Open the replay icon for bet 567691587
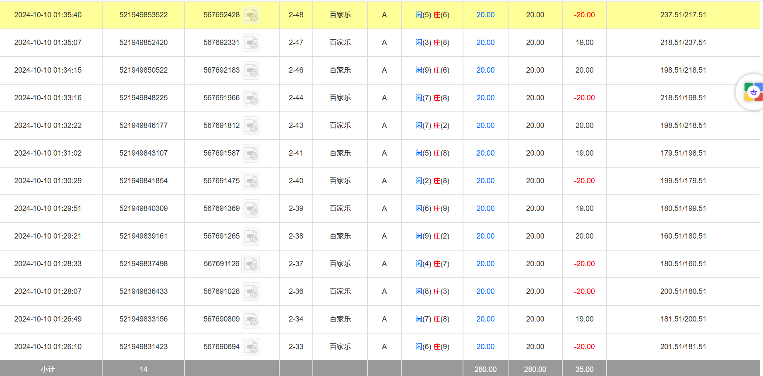This screenshot has height=376, width=763. tap(251, 153)
